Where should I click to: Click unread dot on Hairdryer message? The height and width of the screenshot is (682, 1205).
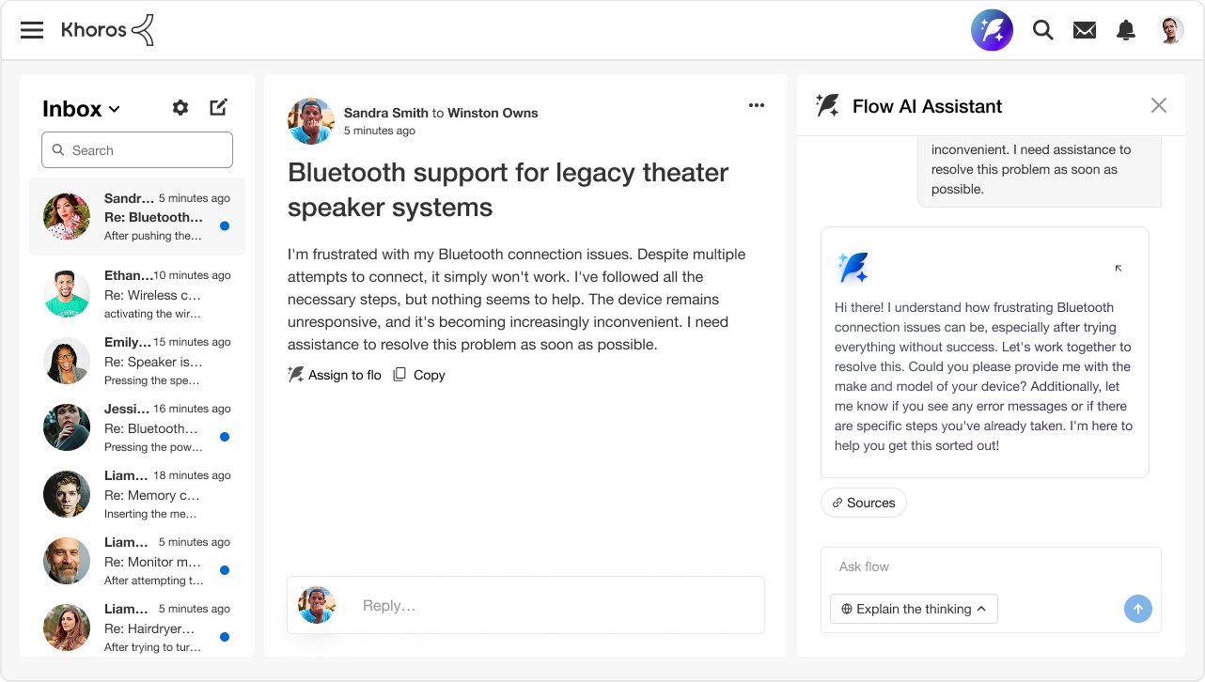225,637
